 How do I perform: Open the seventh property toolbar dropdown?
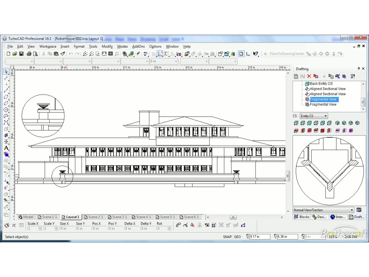coord(194,61)
